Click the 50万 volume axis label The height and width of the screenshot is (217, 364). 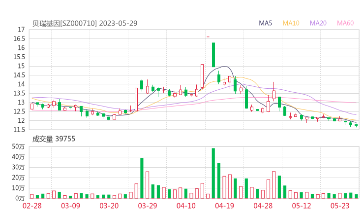[x=18, y=146]
